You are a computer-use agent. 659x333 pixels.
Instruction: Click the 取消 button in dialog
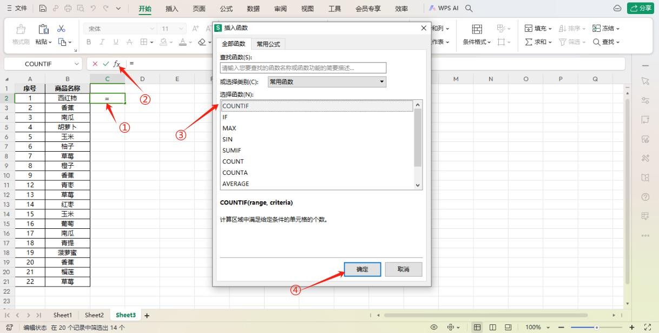pos(403,269)
